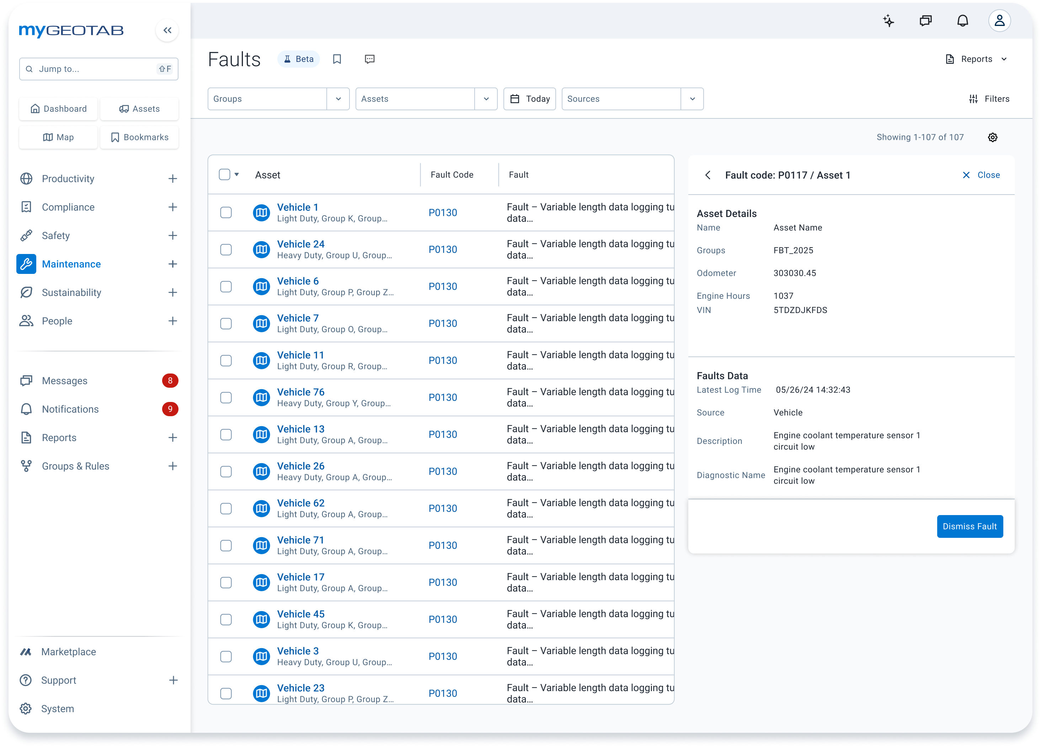Screen dimensions: 1041x747
Task: Open table settings gear icon
Action: tap(992, 137)
